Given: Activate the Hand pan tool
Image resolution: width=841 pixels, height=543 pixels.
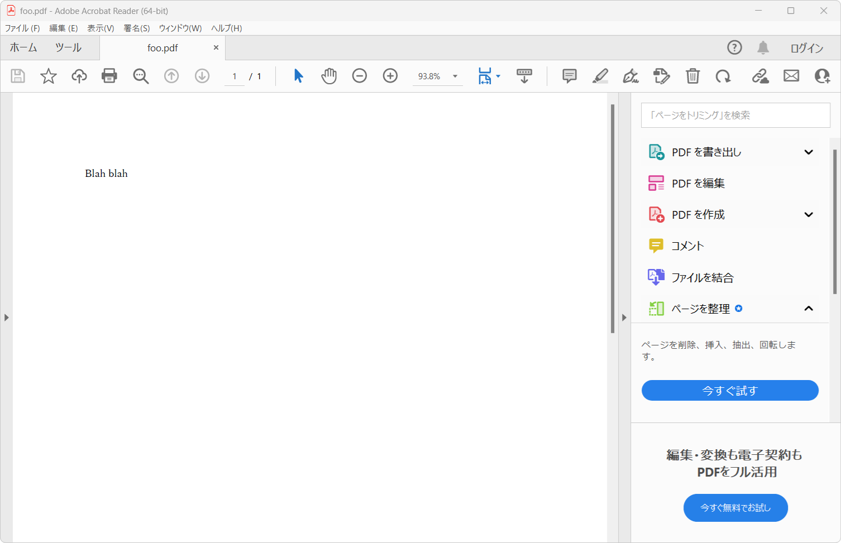Looking at the screenshot, I should click(x=329, y=76).
